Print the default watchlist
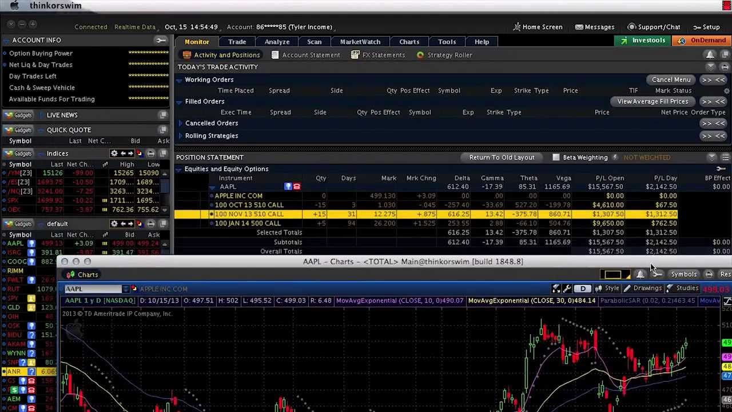This screenshot has width=732, height=412. coord(151,224)
